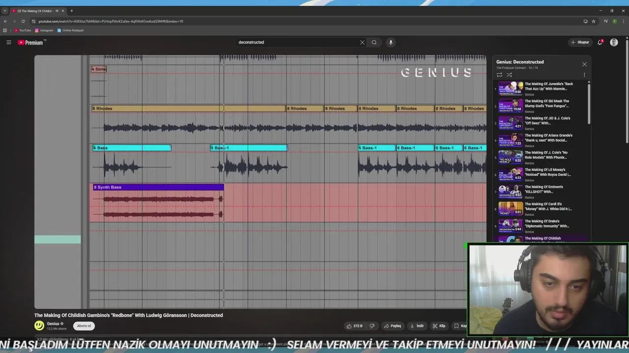Open Chrome three-dot menu
The image size is (629, 353).
623,22
